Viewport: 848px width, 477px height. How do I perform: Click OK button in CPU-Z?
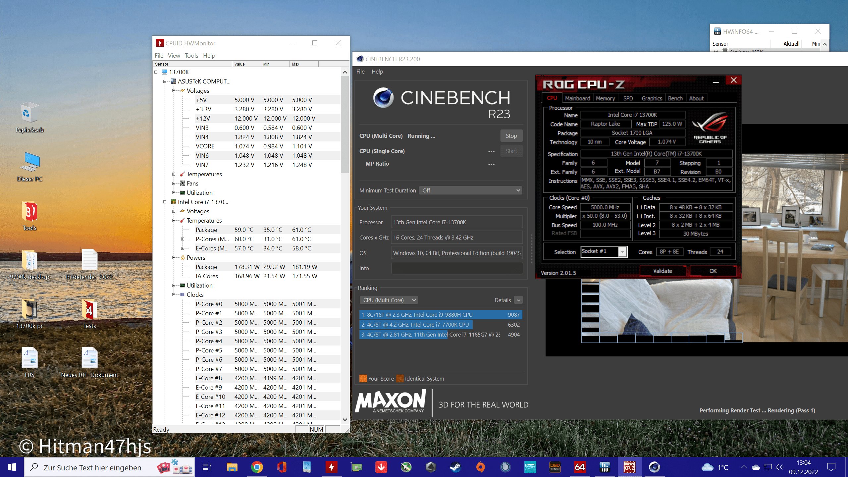713,271
